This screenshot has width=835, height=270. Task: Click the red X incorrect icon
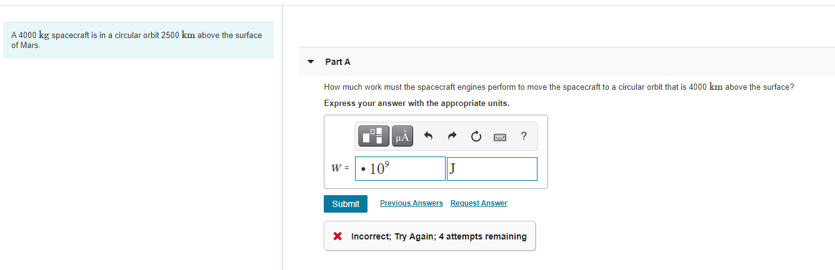pos(337,236)
